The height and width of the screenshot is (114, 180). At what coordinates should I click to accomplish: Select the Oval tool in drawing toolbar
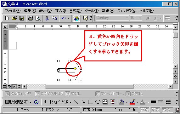point(98,102)
